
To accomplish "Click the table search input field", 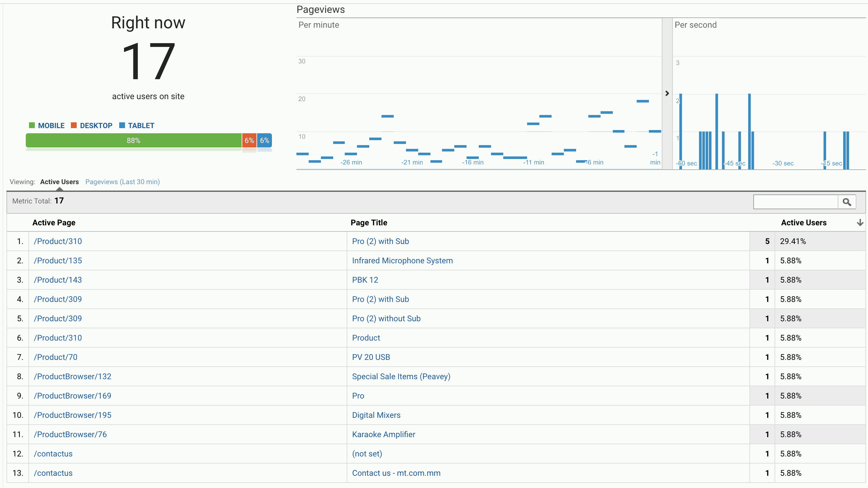I will tap(795, 201).
